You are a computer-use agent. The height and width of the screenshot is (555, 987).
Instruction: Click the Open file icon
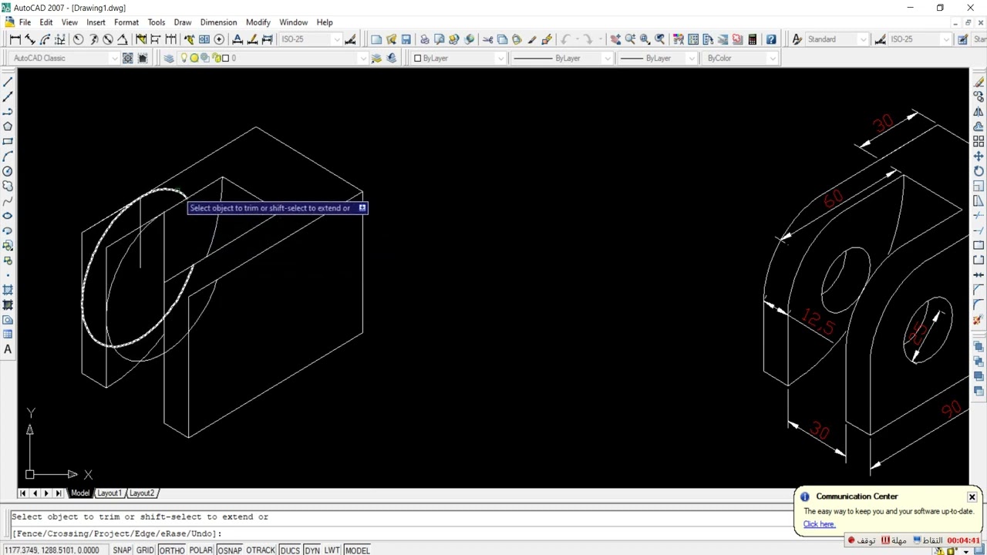[391, 39]
